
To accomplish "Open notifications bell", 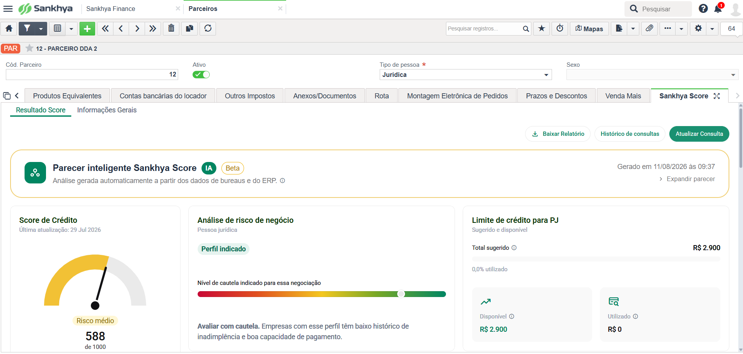I will [718, 9].
